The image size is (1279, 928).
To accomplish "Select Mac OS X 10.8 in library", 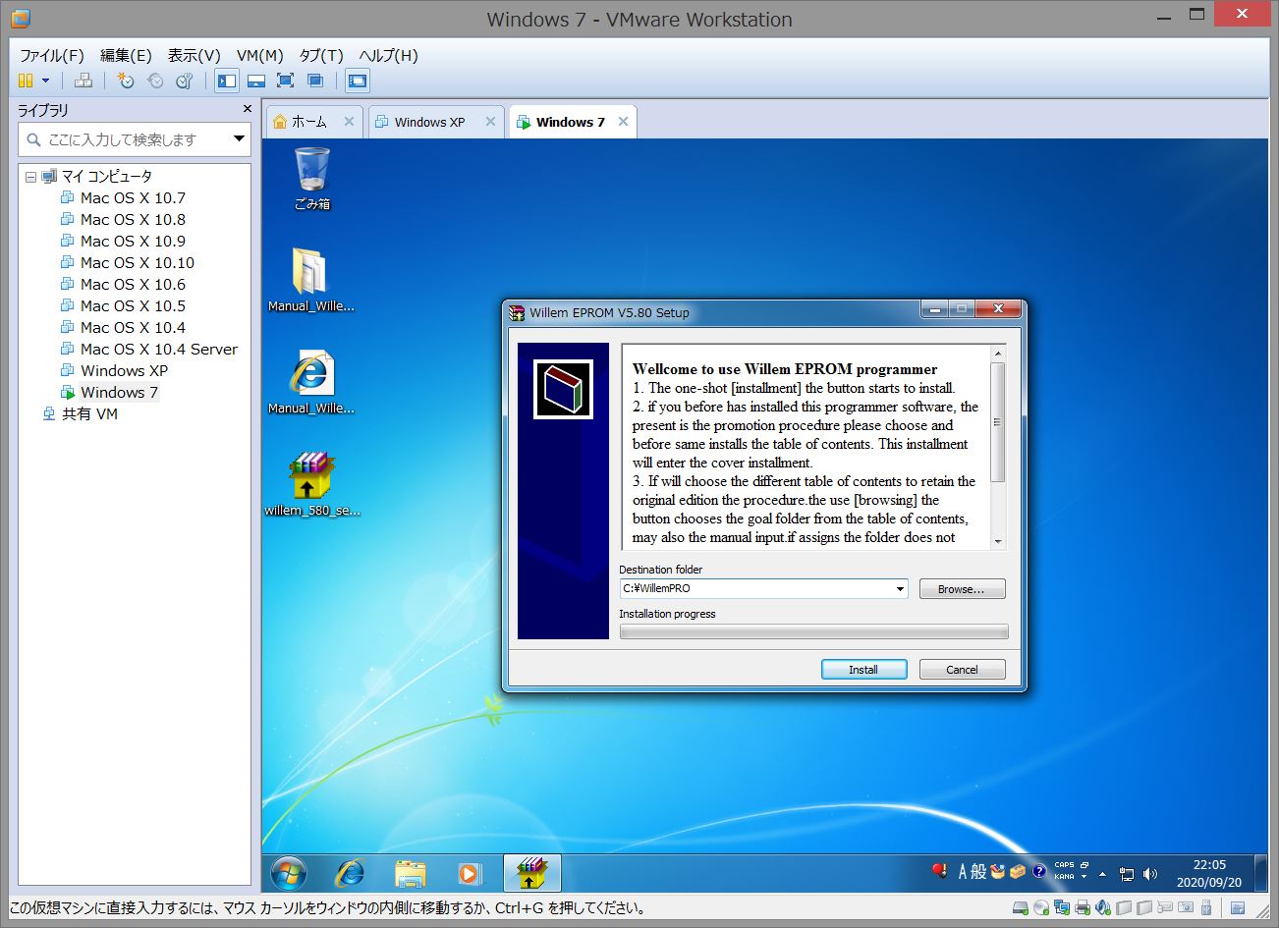I will [133, 219].
